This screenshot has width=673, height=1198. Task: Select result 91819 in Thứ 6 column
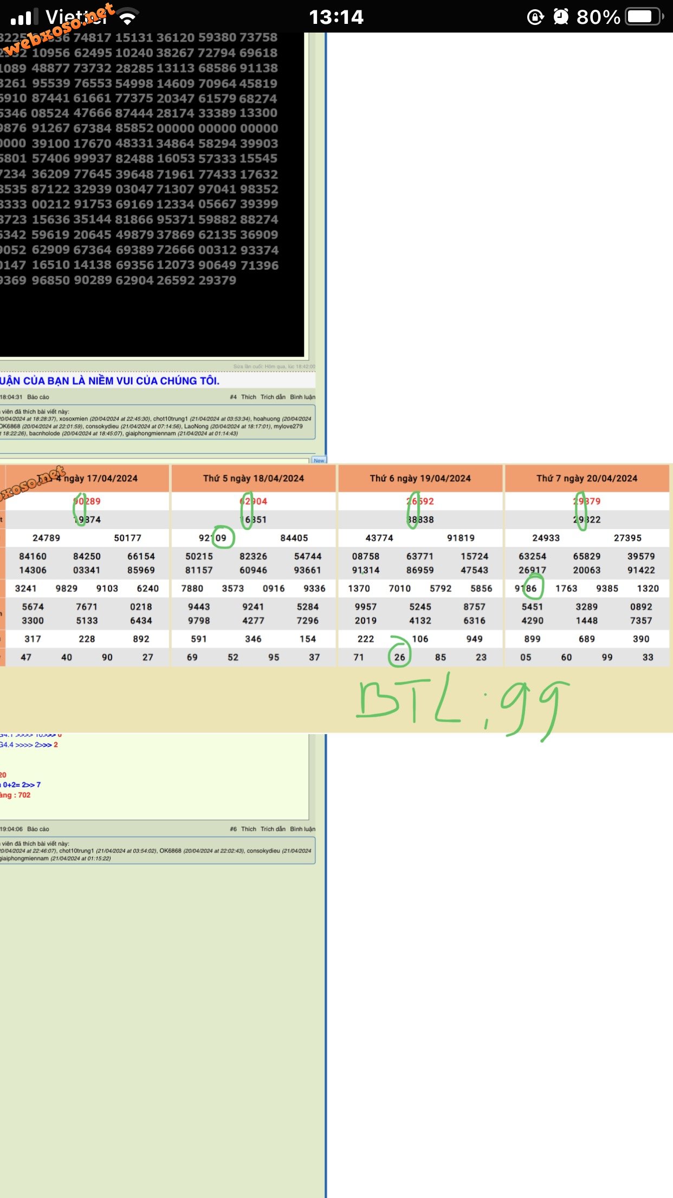tap(461, 538)
